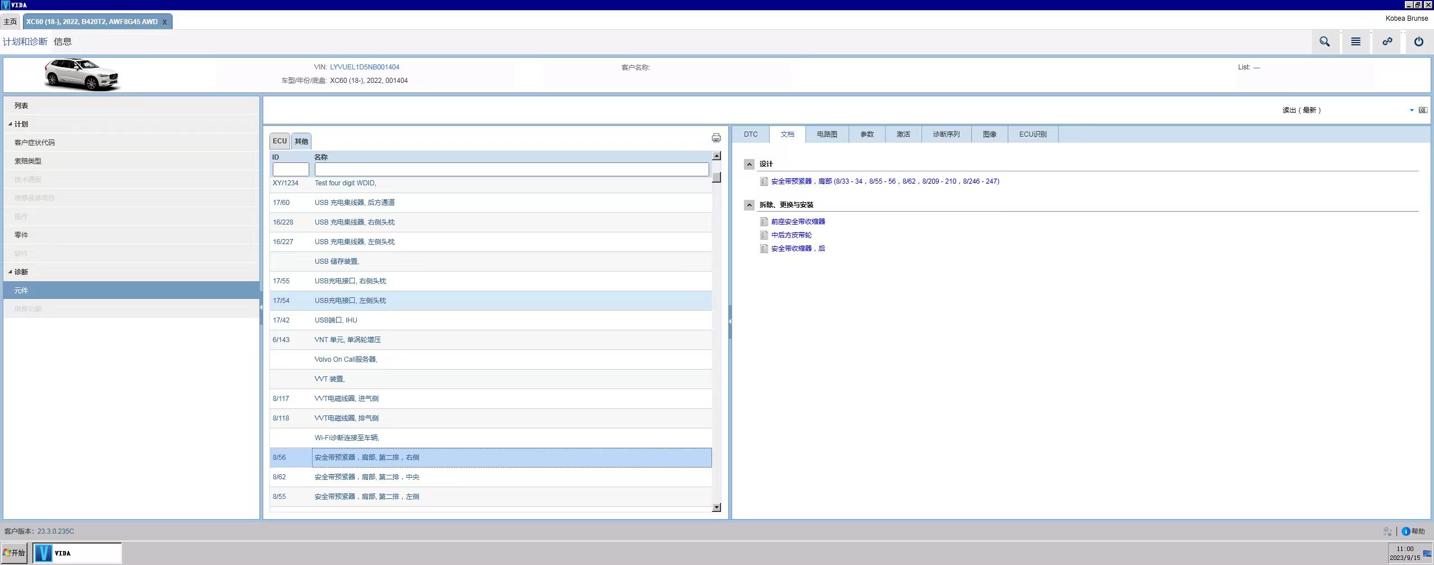Viewport: 1434px width, 565px height.
Task: Open the document icon beside 前座安全带收缩器
Action: tap(763, 222)
